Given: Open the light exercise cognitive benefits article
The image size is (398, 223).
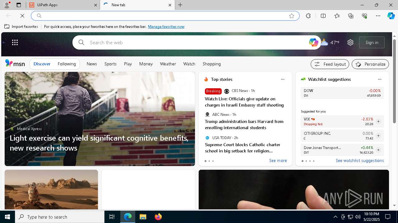Looking at the screenshot, I should point(99,143).
